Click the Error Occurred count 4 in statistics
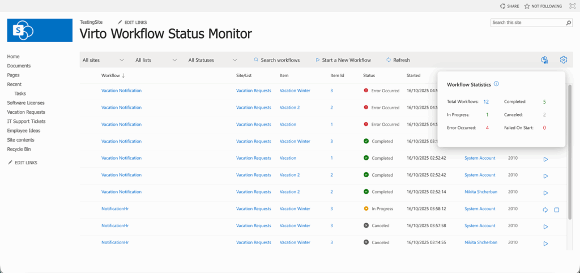Screen dimensions: 580x273 pyautogui.click(x=487, y=127)
